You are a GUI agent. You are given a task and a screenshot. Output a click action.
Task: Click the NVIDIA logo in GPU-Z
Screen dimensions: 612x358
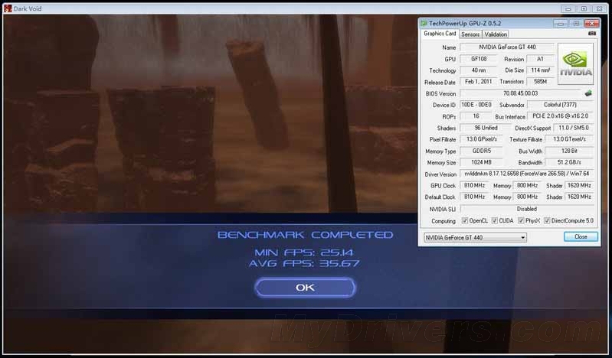[575, 64]
